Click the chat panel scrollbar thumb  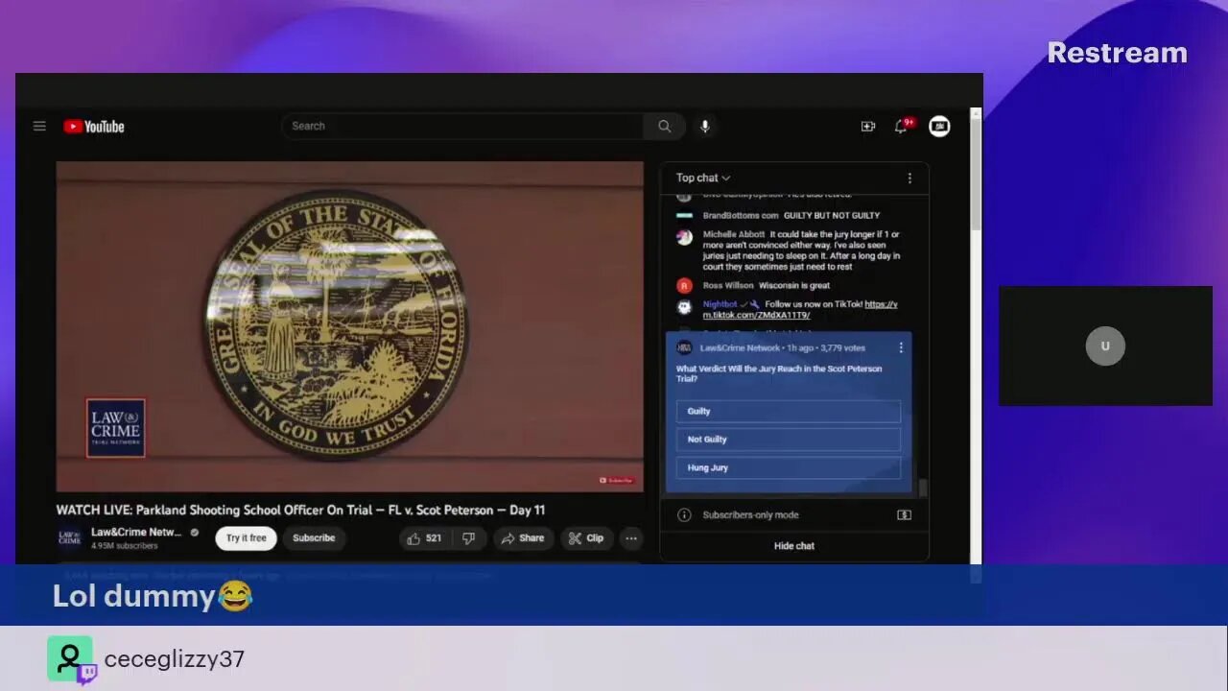click(x=923, y=488)
